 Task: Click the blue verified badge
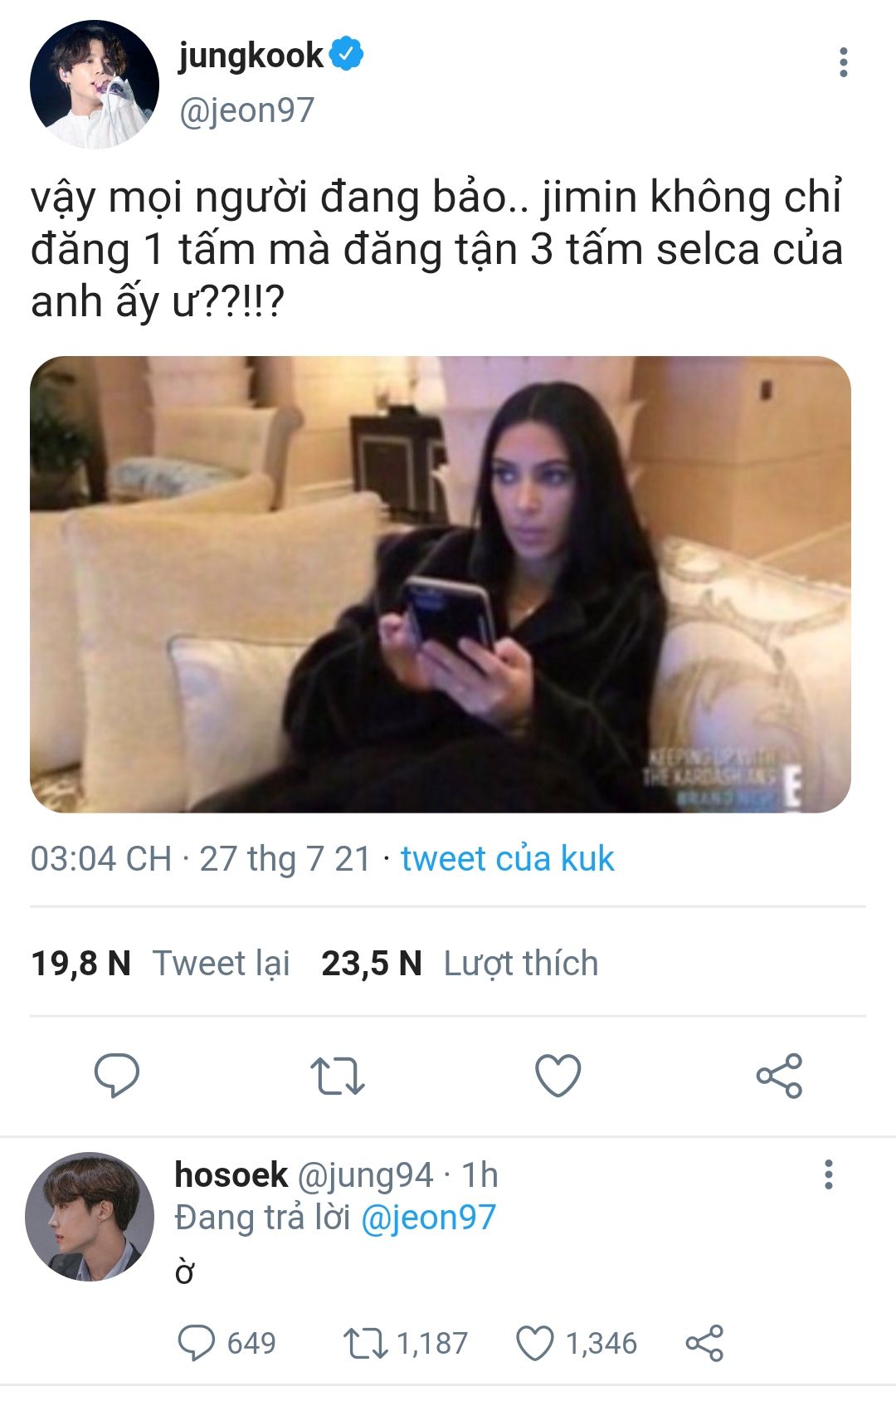tap(346, 54)
